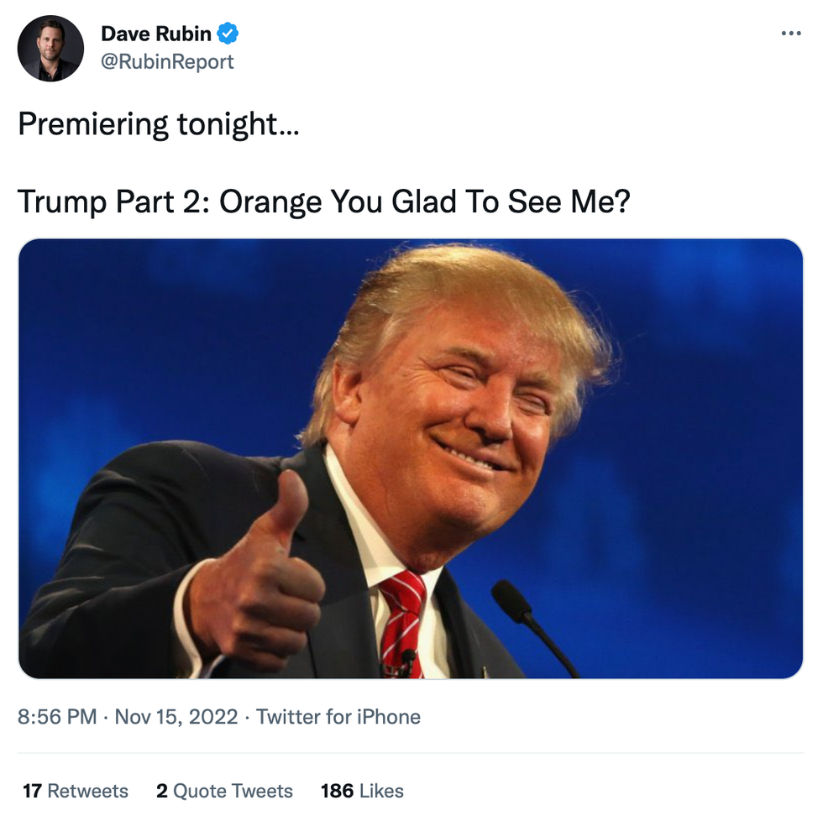This screenshot has width=823, height=821.
Task: Click the number 186 likes count
Action: (x=337, y=791)
